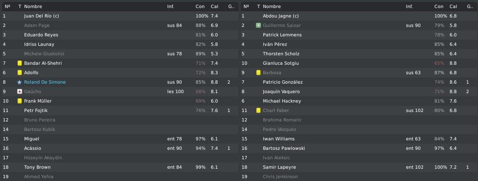Click the yellow card next to Adolfo
Viewport: 478px width, 181px height.
tap(19, 73)
